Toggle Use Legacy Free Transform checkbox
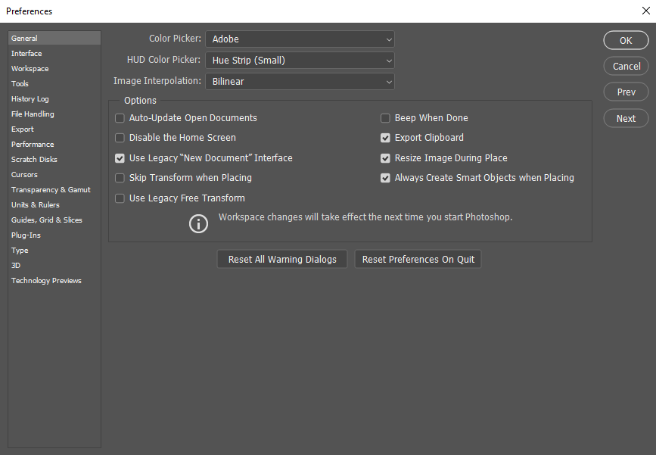This screenshot has height=455, width=656. (x=120, y=198)
